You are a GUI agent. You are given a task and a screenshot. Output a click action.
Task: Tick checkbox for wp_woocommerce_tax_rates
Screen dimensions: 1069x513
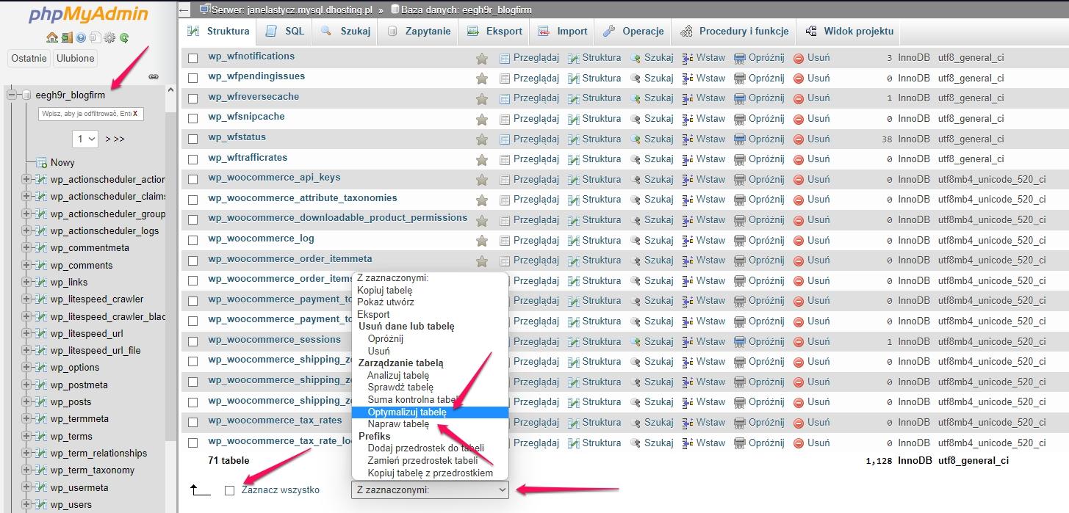(193, 423)
